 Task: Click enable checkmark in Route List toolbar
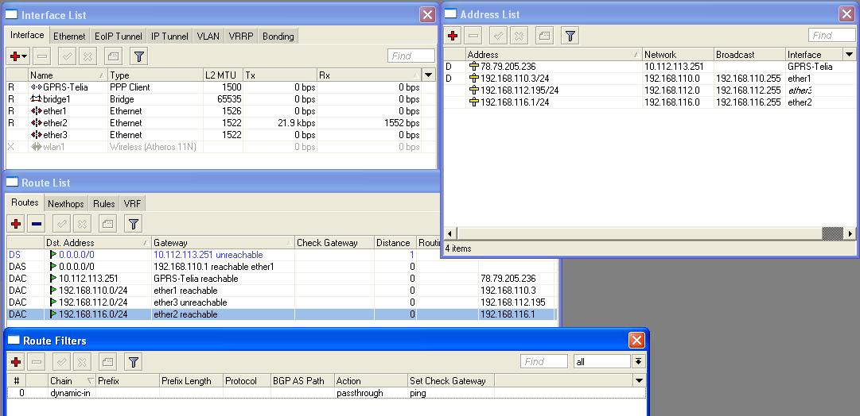pyautogui.click(x=61, y=223)
